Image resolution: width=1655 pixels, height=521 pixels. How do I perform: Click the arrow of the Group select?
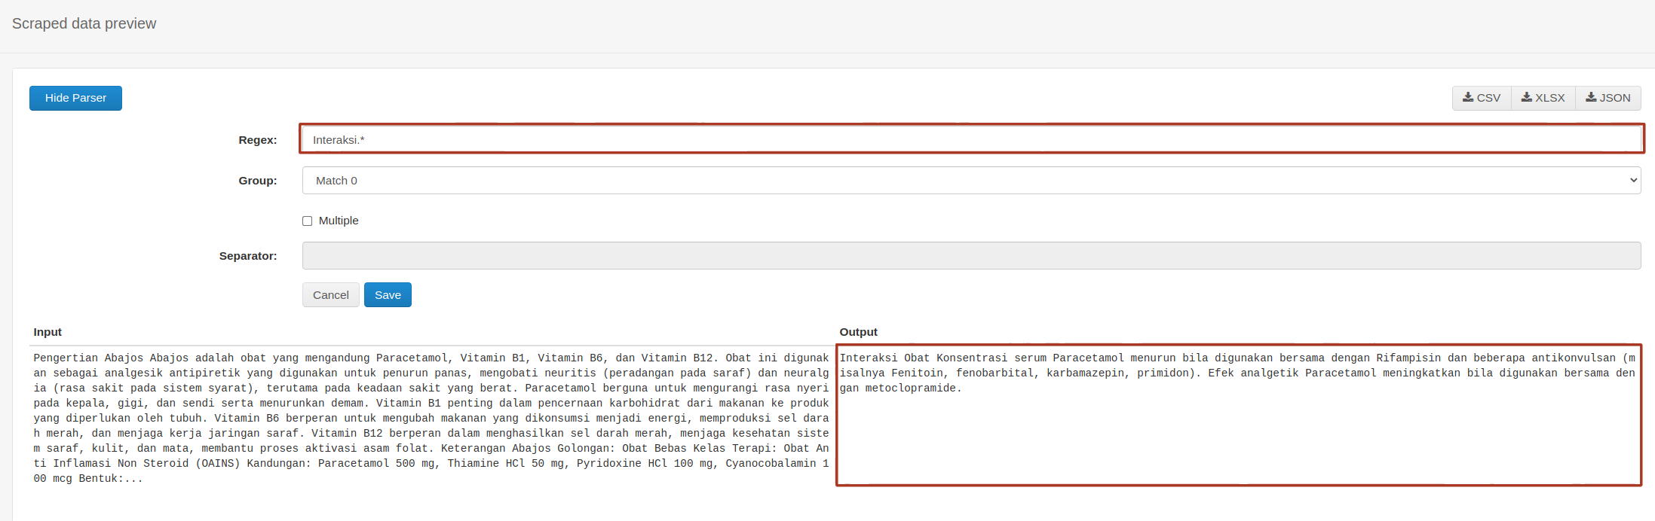[x=1633, y=181]
